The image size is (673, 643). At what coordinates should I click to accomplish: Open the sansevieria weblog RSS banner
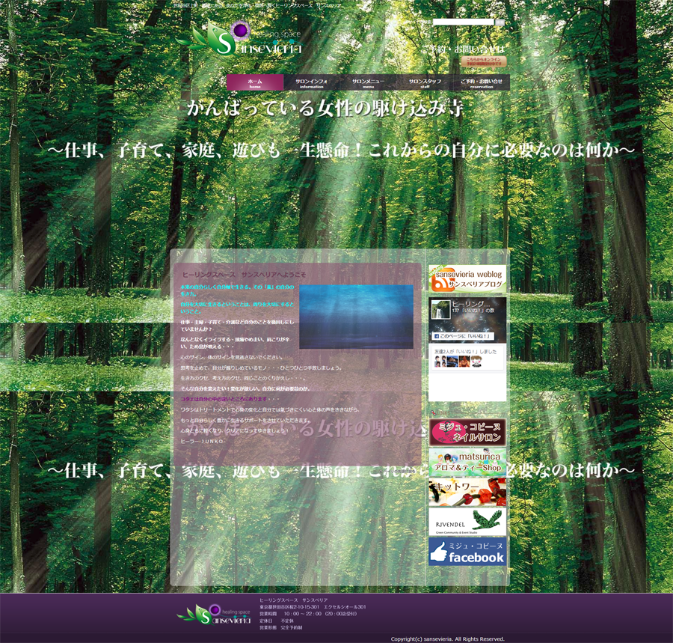[467, 278]
